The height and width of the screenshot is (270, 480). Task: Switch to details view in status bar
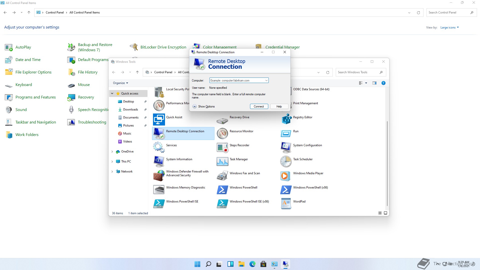380,213
